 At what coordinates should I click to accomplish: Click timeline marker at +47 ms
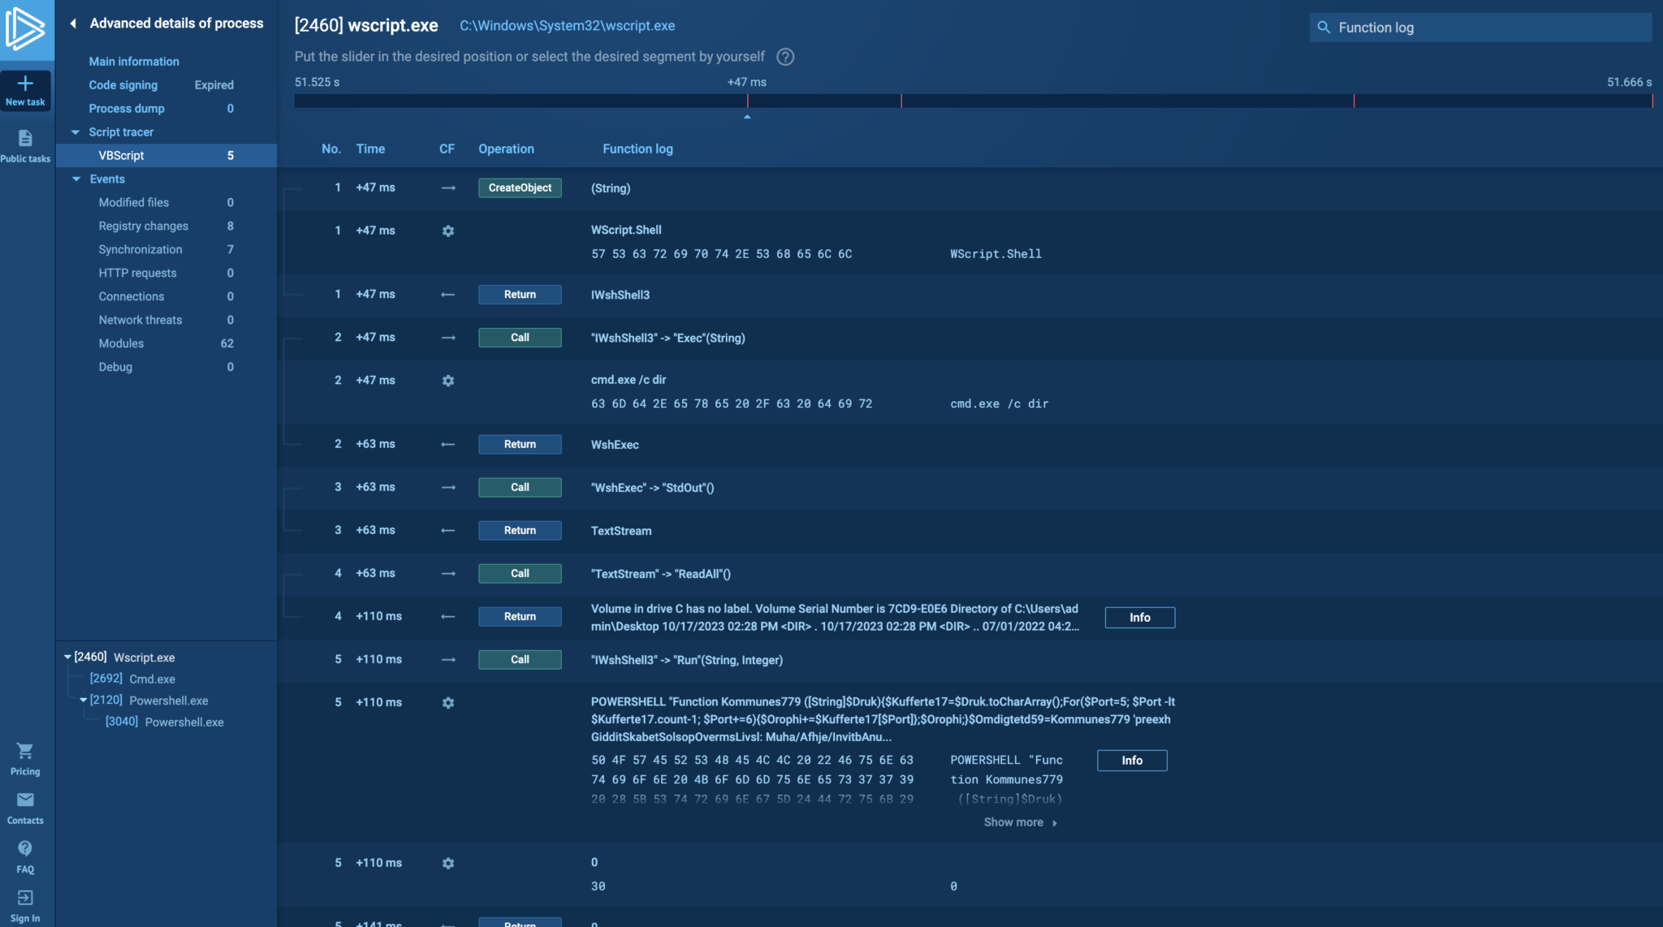[747, 101]
